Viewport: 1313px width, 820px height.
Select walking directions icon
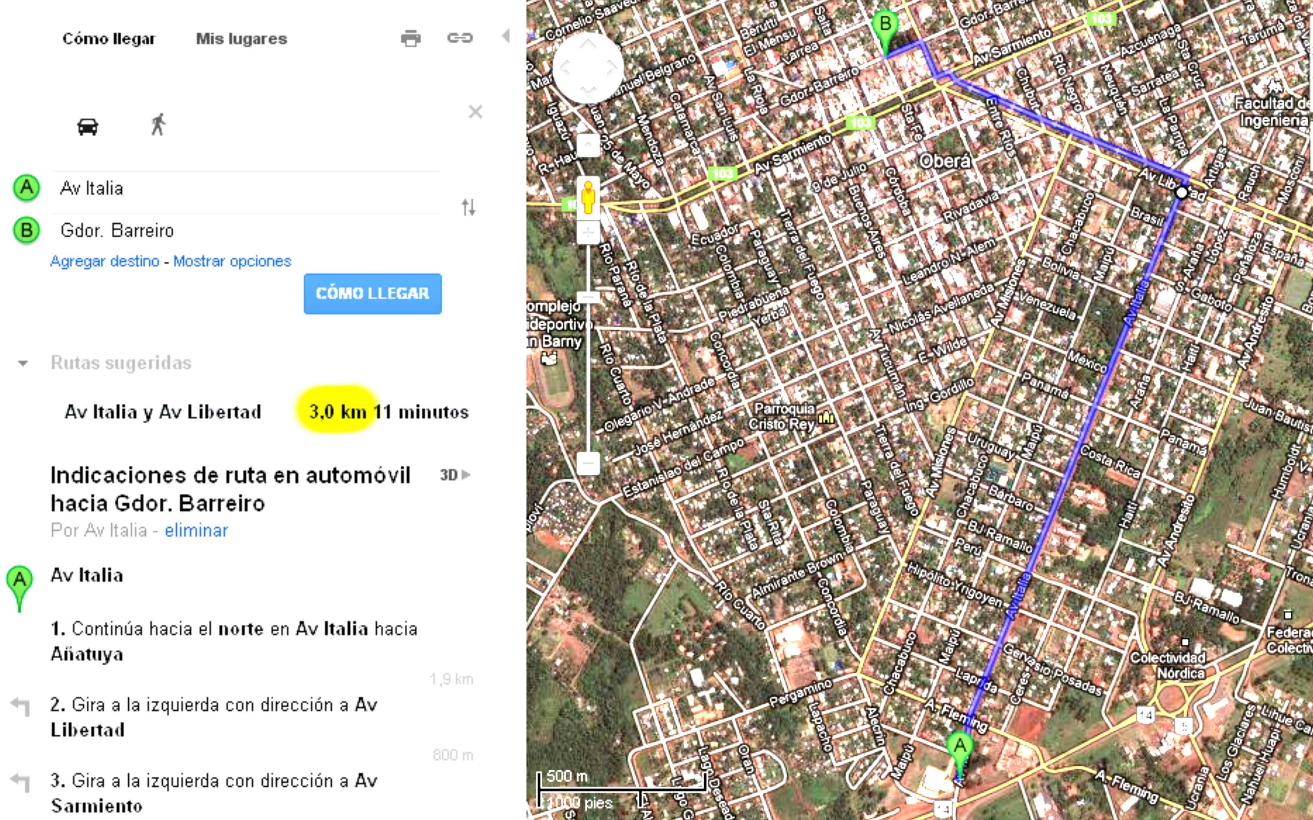point(158,125)
